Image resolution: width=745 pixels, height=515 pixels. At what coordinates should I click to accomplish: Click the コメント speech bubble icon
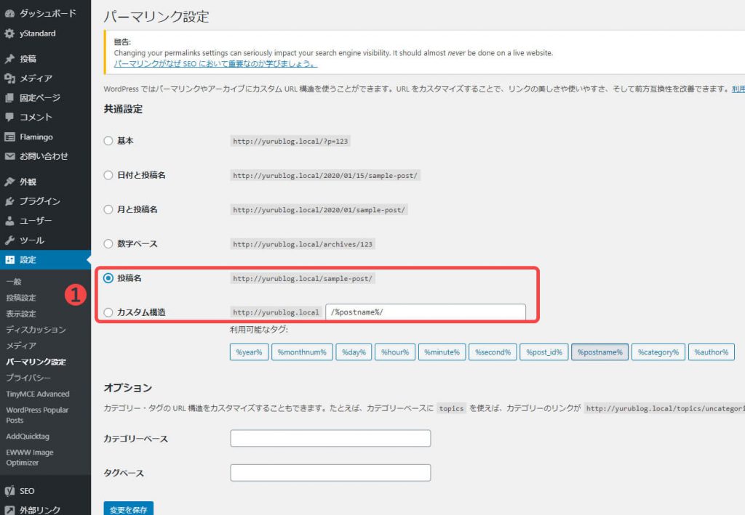pyautogui.click(x=9, y=117)
